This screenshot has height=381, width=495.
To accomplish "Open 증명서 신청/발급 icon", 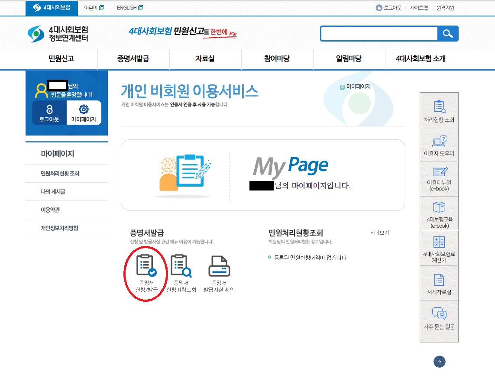I will point(146,274).
